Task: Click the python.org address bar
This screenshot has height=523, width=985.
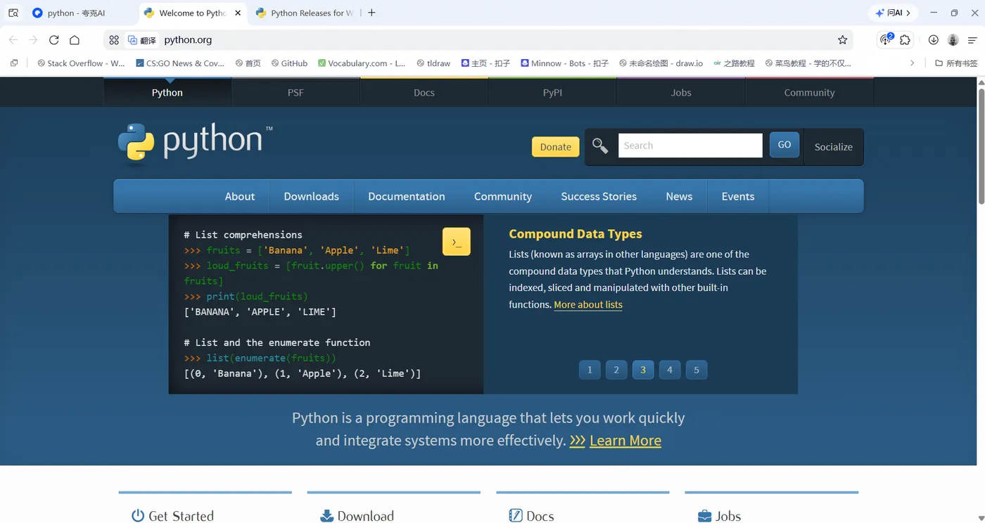Action: point(478,40)
